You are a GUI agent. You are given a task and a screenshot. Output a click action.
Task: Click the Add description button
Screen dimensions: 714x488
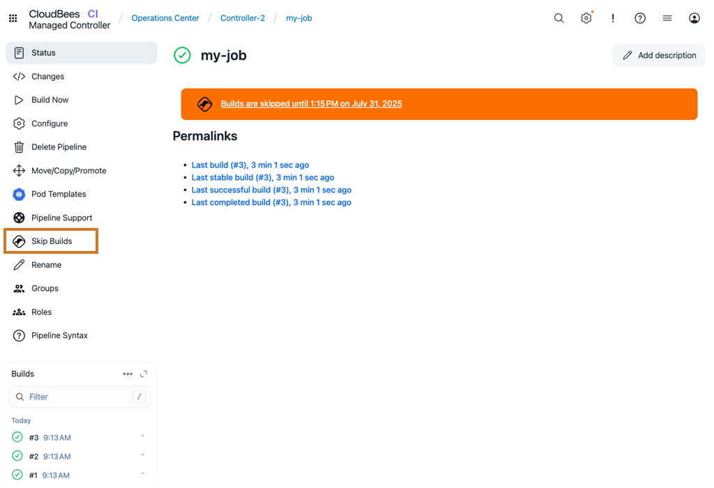(659, 56)
